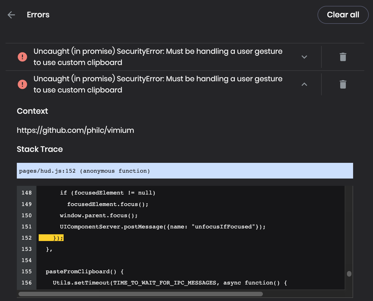
Task: Click the red error icon on the first error
Action: (x=22, y=57)
